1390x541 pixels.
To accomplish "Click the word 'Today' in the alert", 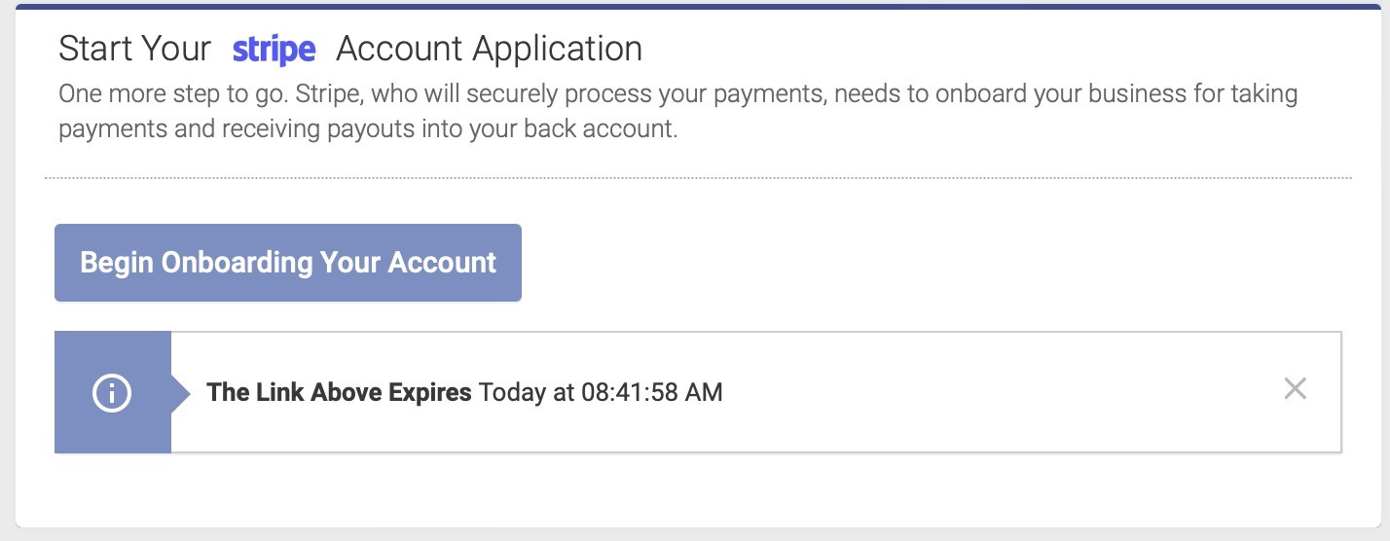I will coord(513,393).
